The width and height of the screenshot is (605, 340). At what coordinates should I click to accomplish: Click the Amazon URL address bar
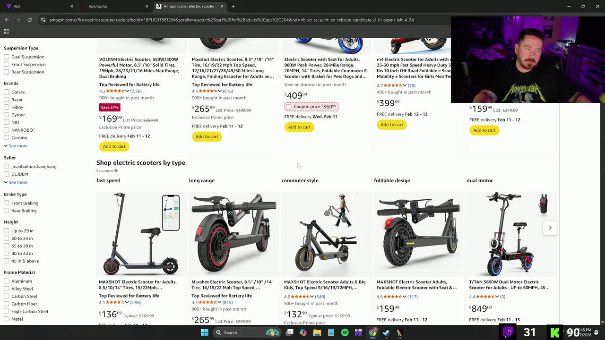click(x=232, y=20)
